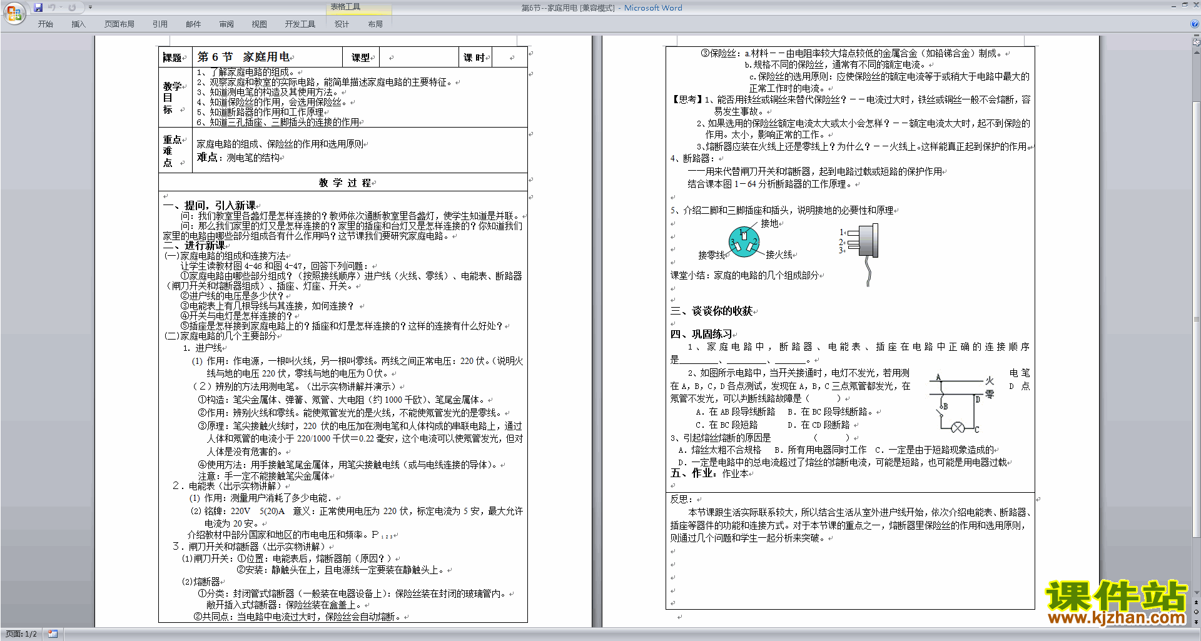
Task: Click the 1. 进户线 list line
Action: (x=203, y=348)
